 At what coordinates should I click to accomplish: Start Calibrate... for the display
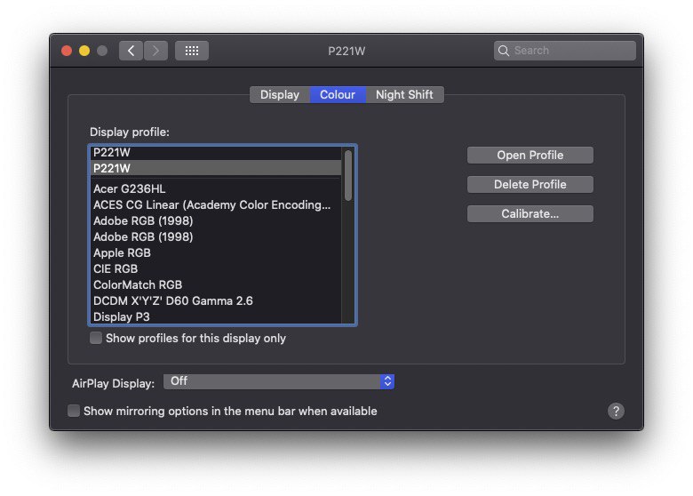(530, 213)
